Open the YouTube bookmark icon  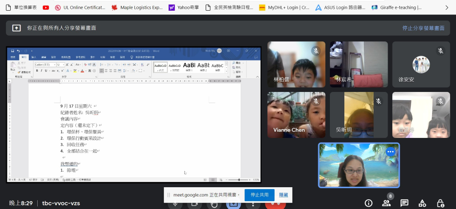click(46, 7)
